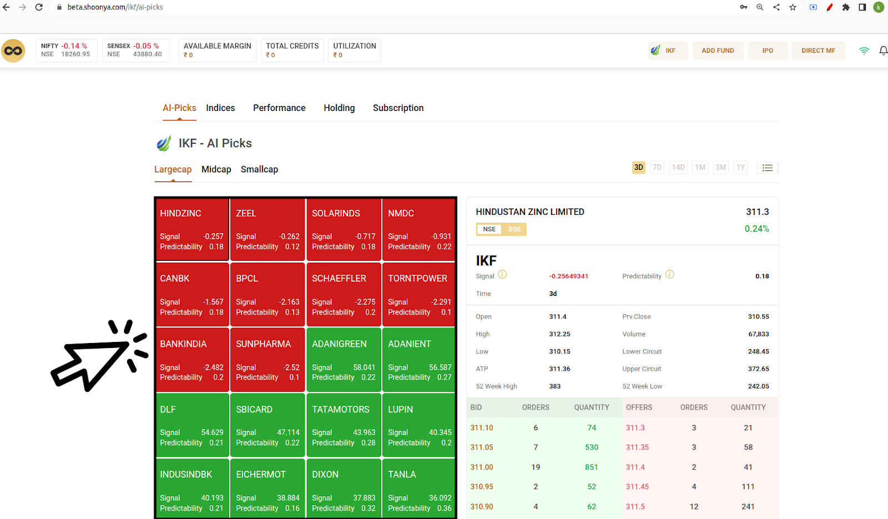The height and width of the screenshot is (519, 888).
Task: Select the NMDC heatmap tile
Action: 419,229
